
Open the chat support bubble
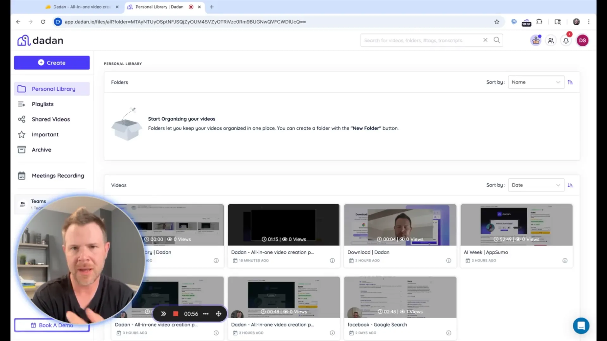coord(581,326)
